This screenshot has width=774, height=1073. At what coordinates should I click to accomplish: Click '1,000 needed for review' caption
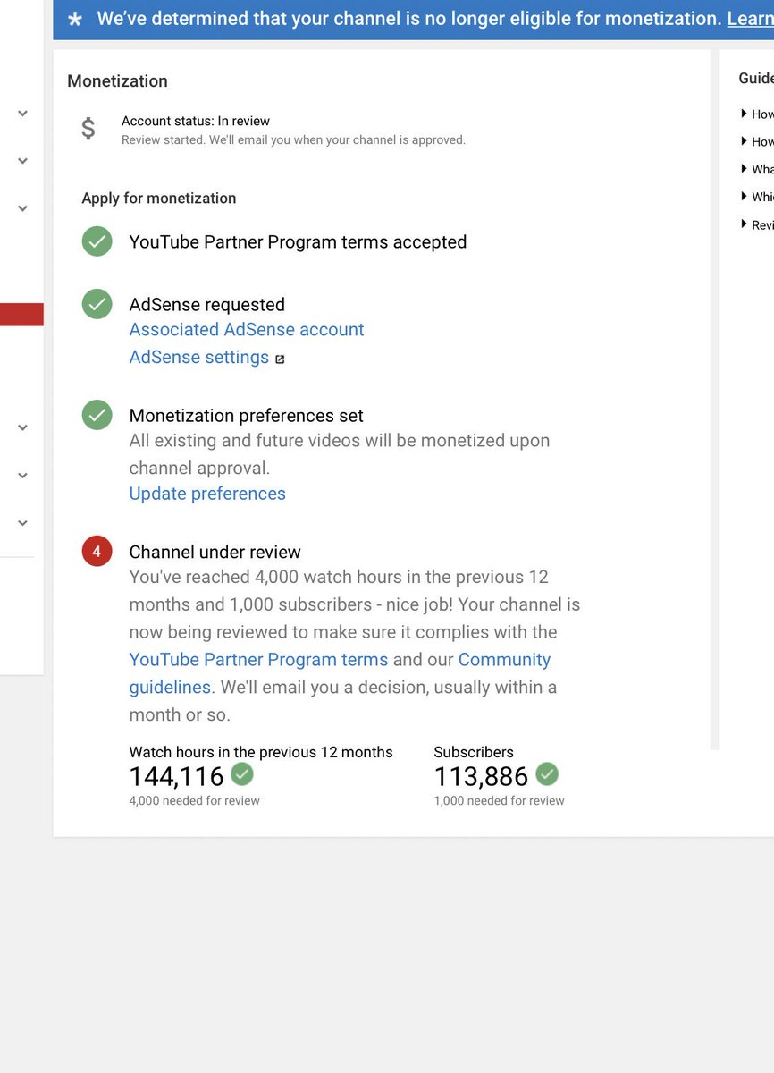(x=500, y=801)
